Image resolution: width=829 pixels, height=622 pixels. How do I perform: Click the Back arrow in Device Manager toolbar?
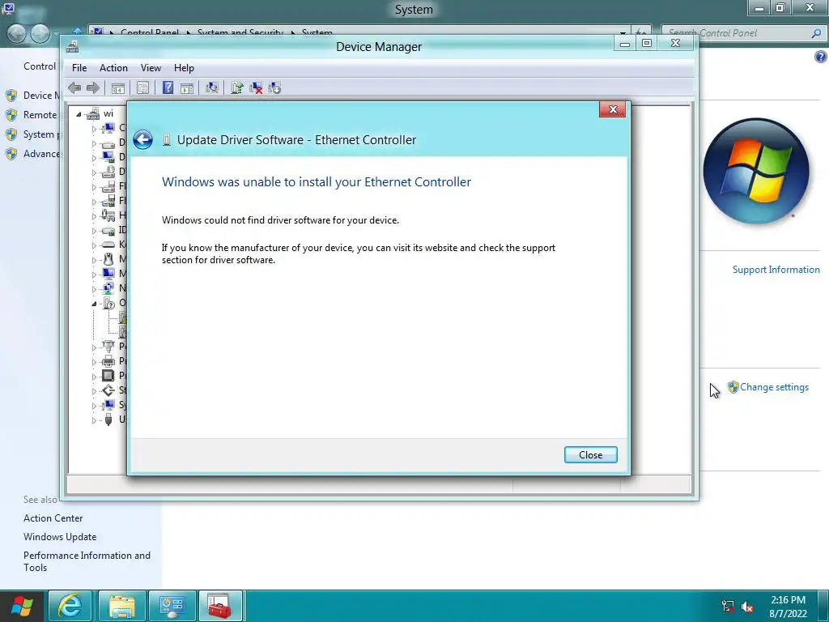[74, 87]
